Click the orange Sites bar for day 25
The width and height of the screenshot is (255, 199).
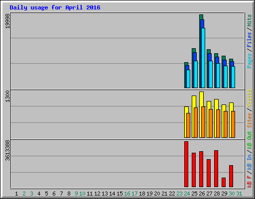(196, 122)
